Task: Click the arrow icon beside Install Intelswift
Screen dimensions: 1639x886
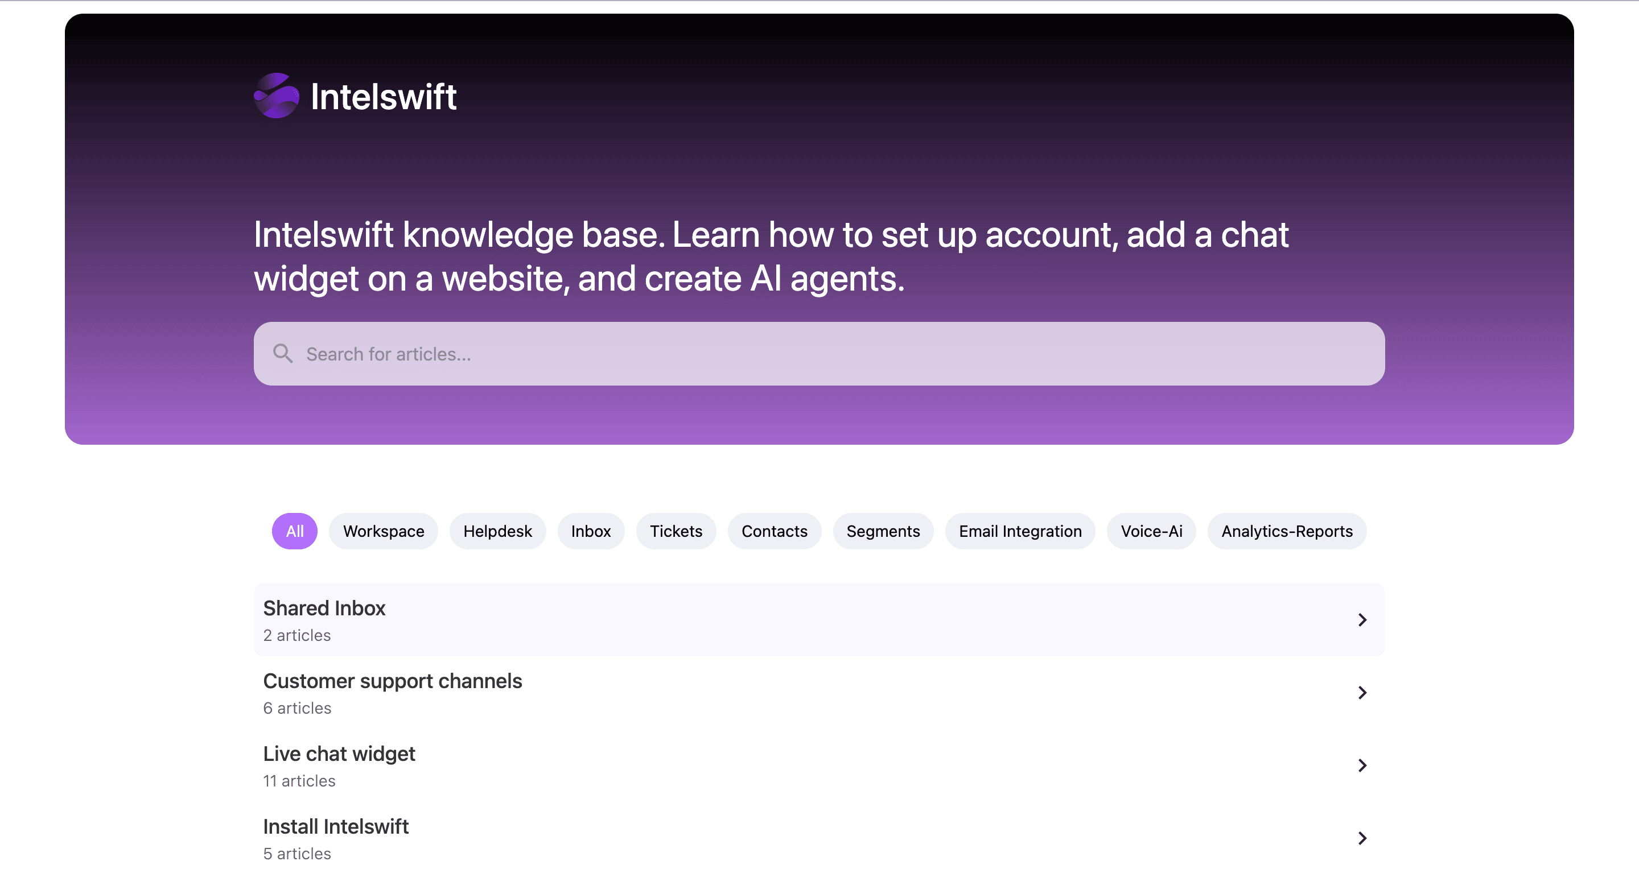Action: pyautogui.click(x=1362, y=838)
